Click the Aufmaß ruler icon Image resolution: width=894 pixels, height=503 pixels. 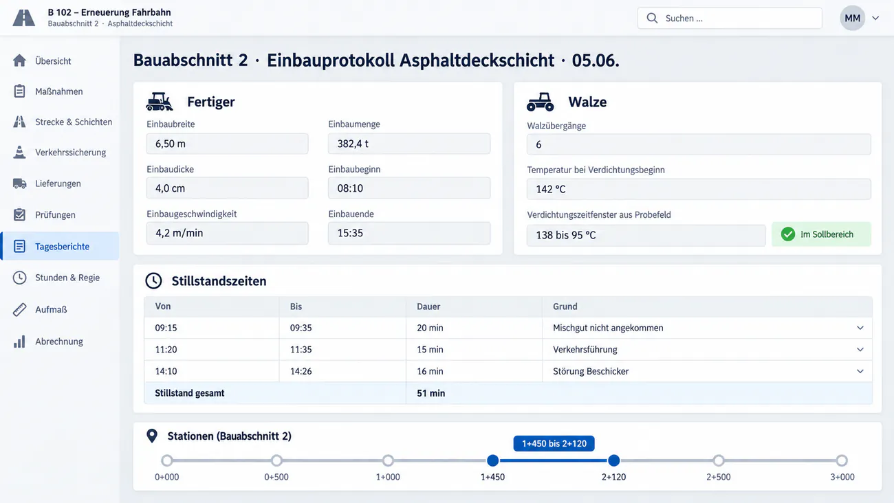[x=19, y=309]
